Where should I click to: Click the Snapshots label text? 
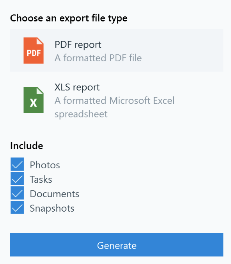coord(52,209)
